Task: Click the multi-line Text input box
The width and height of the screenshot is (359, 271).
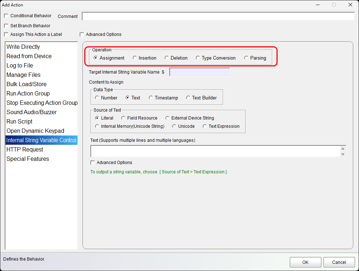Action: point(215,151)
